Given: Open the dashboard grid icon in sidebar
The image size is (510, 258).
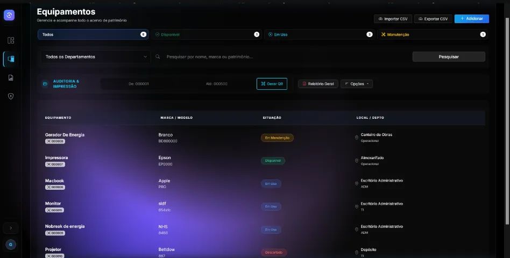Looking at the screenshot, I should point(11,40).
